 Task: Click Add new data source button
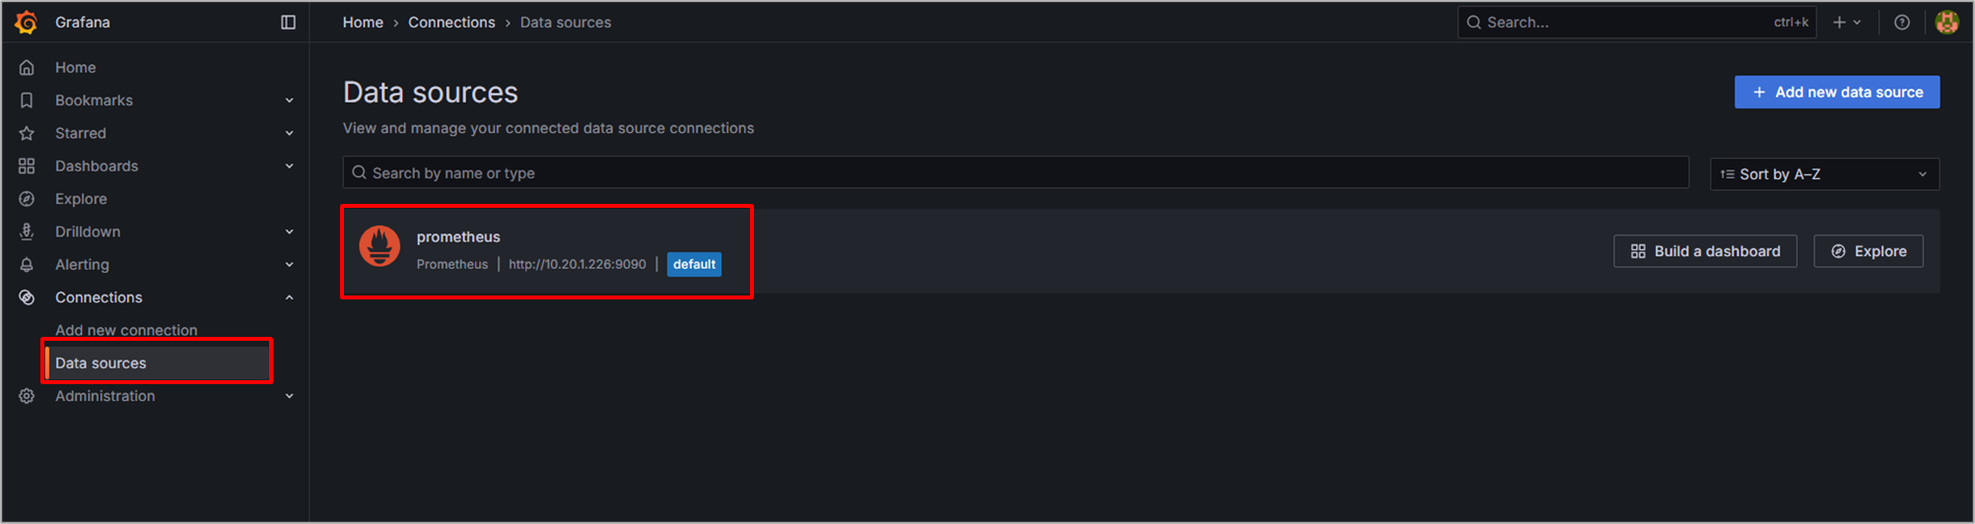coord(1837,93)
